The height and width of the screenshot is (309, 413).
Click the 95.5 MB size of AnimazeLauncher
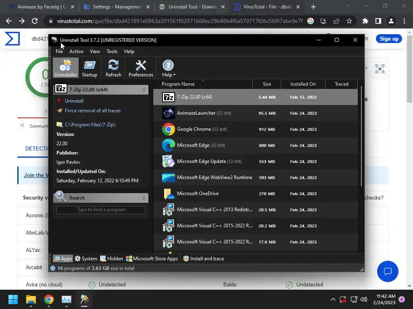click(x=267, y=113)
